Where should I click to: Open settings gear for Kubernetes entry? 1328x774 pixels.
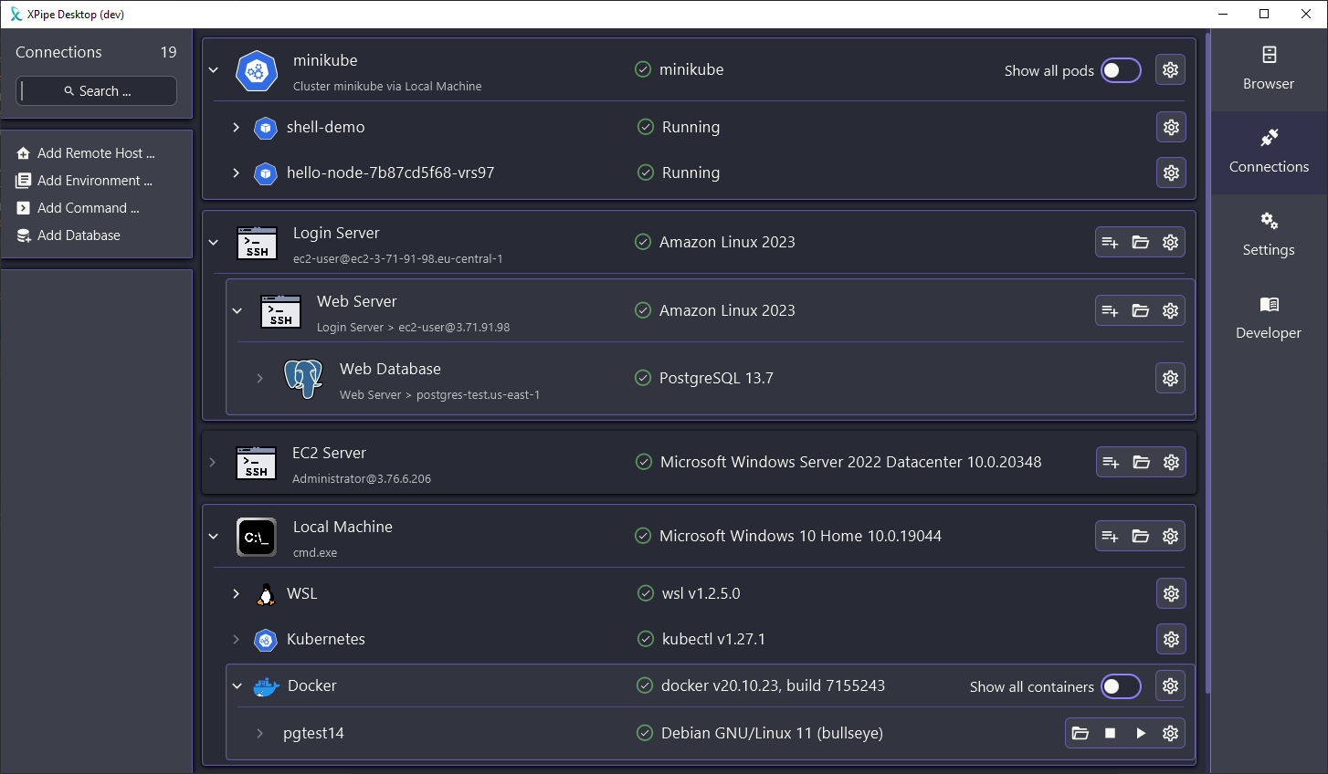[x=1171, y=639]
